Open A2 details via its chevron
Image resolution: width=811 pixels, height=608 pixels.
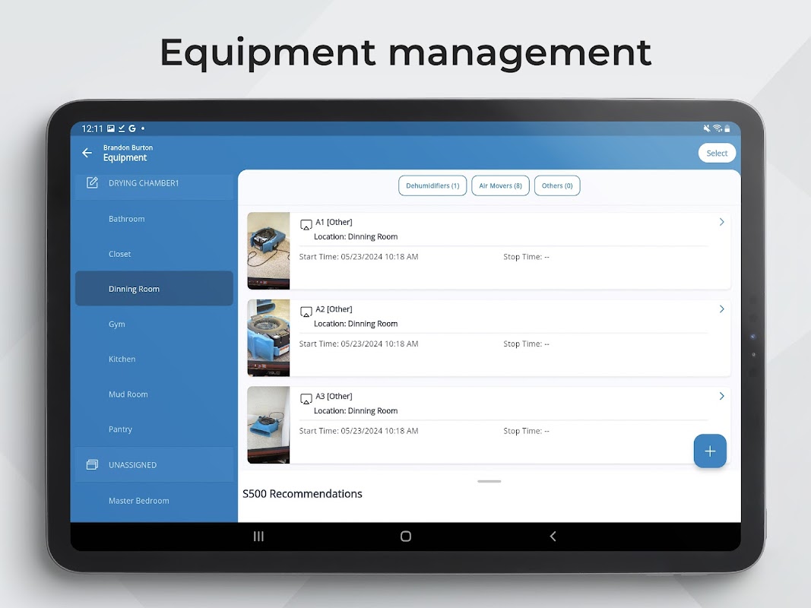[x=721, y=309]
